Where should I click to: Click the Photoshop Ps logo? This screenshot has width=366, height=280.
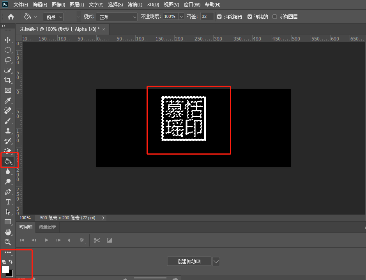click(5, 4)
